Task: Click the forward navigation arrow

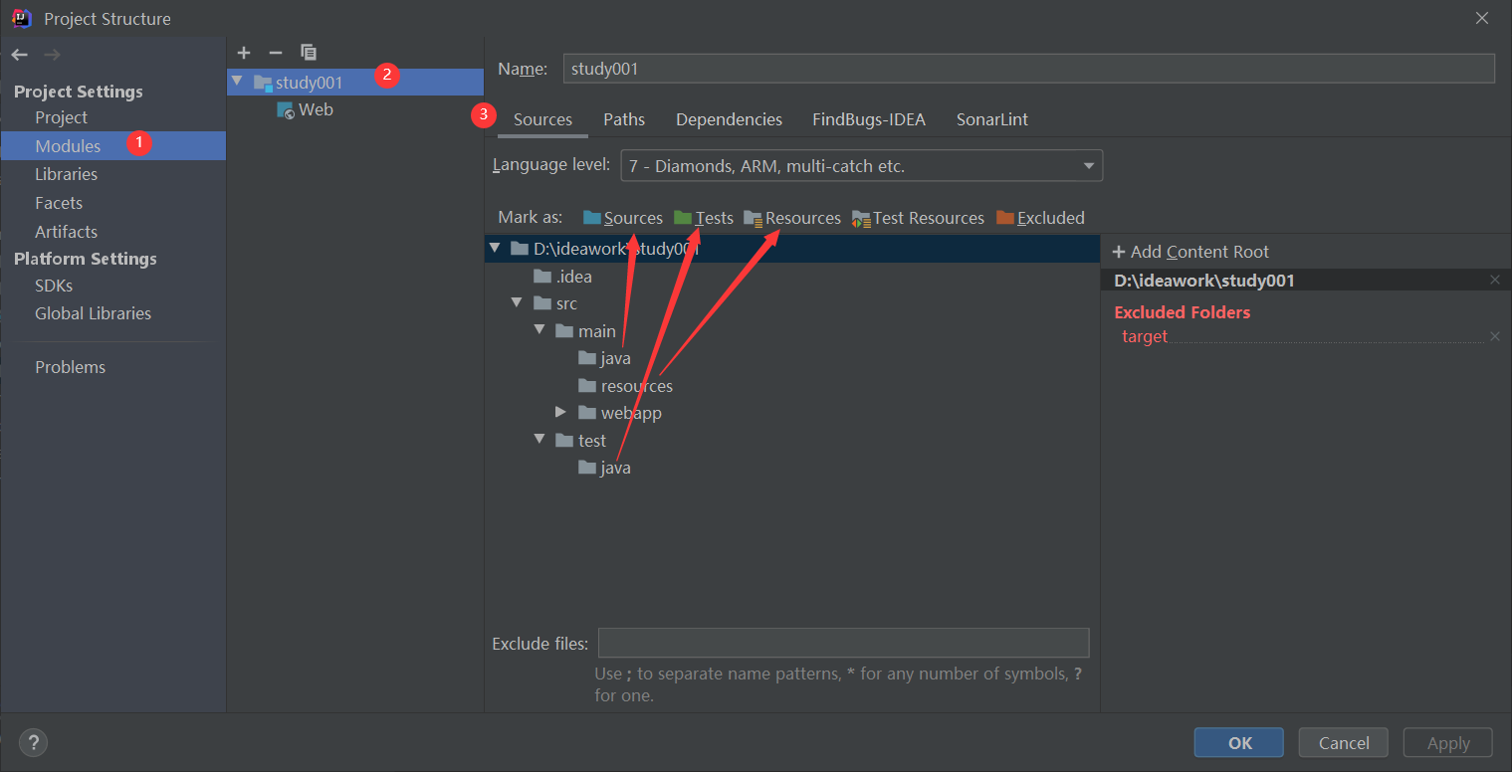Action: coord(53,55)
